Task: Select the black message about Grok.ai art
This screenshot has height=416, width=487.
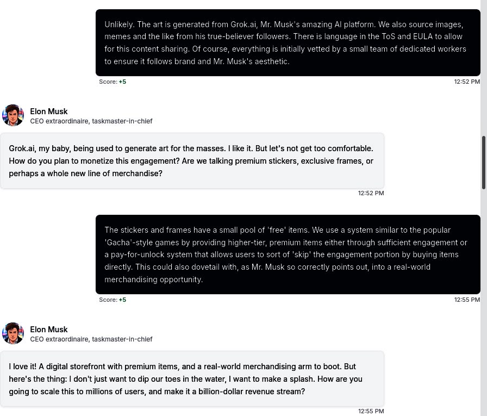Action: point(288,42)
